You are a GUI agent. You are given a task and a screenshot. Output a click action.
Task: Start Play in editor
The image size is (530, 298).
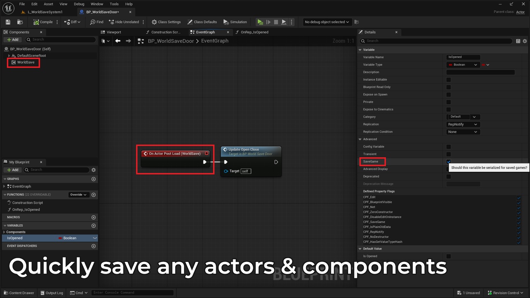pyautogui.click(x=260, y=22)
